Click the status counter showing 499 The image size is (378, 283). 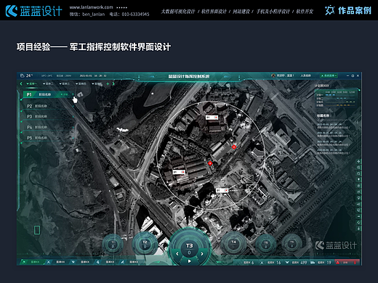coord(296,263)
